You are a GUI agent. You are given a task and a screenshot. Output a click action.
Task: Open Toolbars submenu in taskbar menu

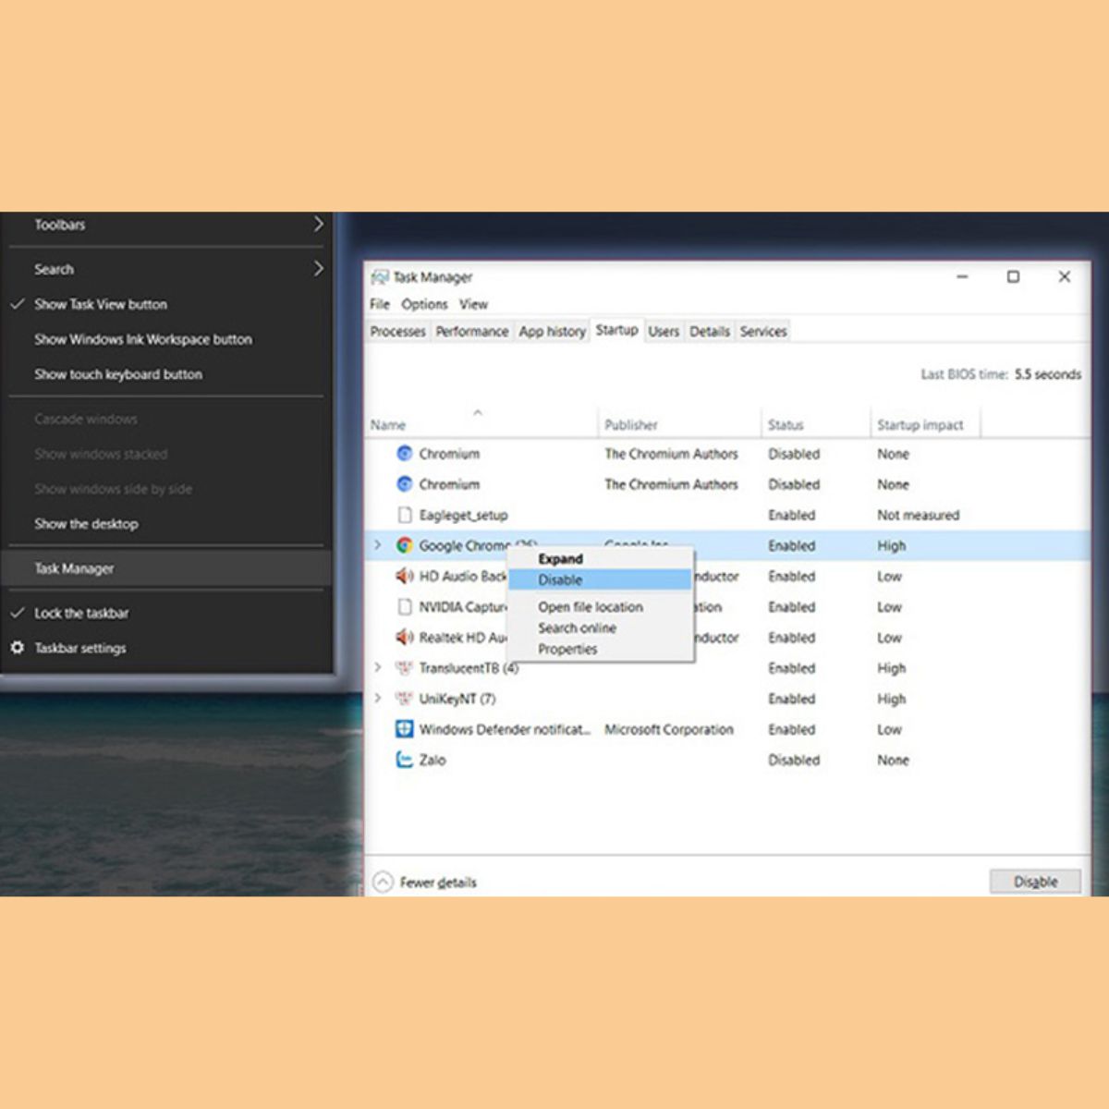pyautogui.click(x=166, y=225)
